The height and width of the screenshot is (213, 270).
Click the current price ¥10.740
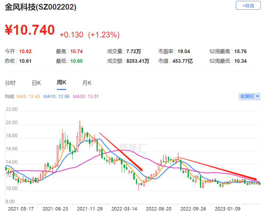click(x=29, y=30)
